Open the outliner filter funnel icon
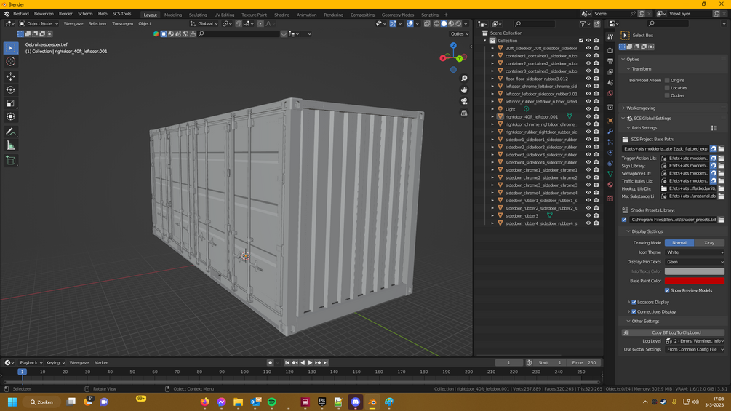This screenshot has height=411, width=731. pos(583,24)
